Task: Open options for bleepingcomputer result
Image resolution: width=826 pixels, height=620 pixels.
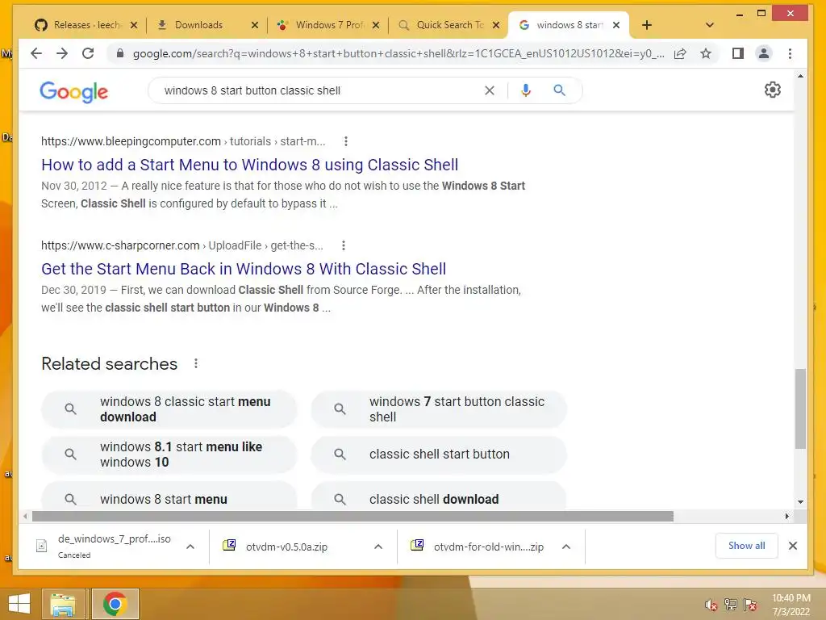Action: tap(345, 141)
